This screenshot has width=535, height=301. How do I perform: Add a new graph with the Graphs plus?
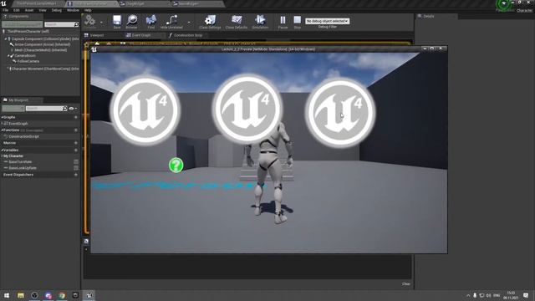[76, 117]
